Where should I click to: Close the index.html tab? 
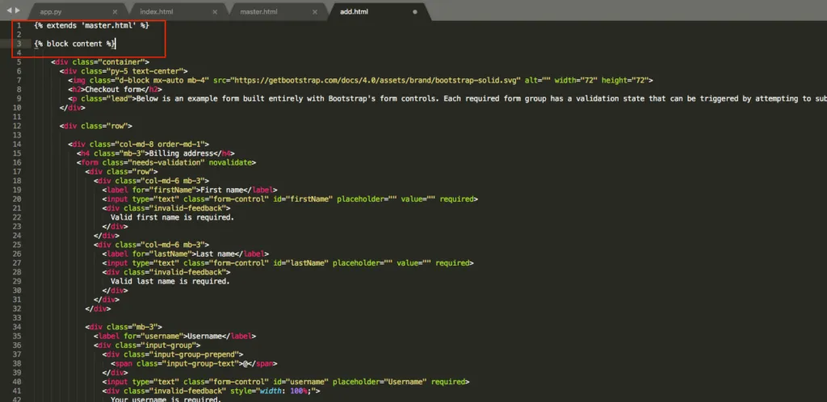[215, 11]
